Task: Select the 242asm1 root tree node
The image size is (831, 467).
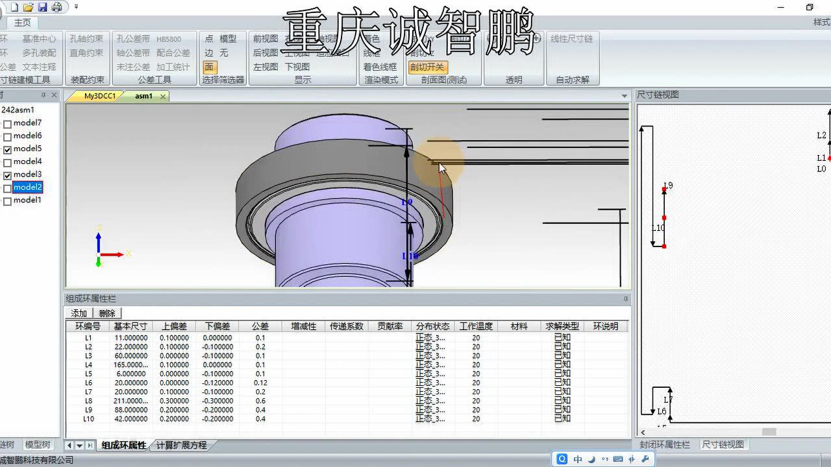Action: 18,110
